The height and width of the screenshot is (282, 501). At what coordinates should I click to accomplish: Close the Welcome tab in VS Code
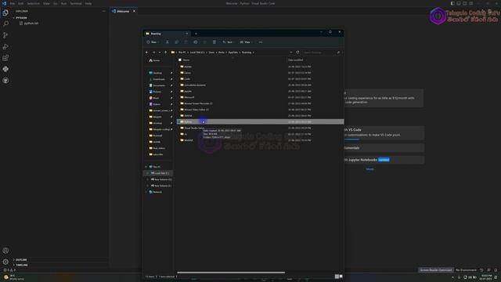coord(134,11)
